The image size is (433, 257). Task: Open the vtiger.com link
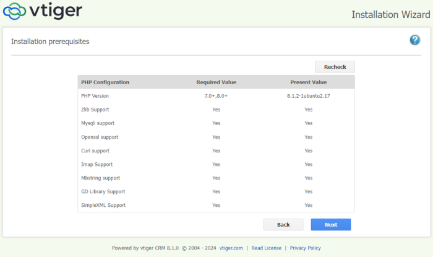tap(231, 248)
